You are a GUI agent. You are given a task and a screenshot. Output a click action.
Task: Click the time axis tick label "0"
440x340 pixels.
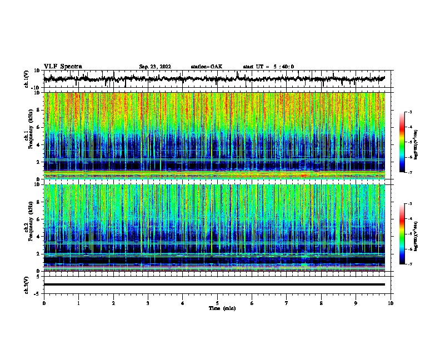44,303
